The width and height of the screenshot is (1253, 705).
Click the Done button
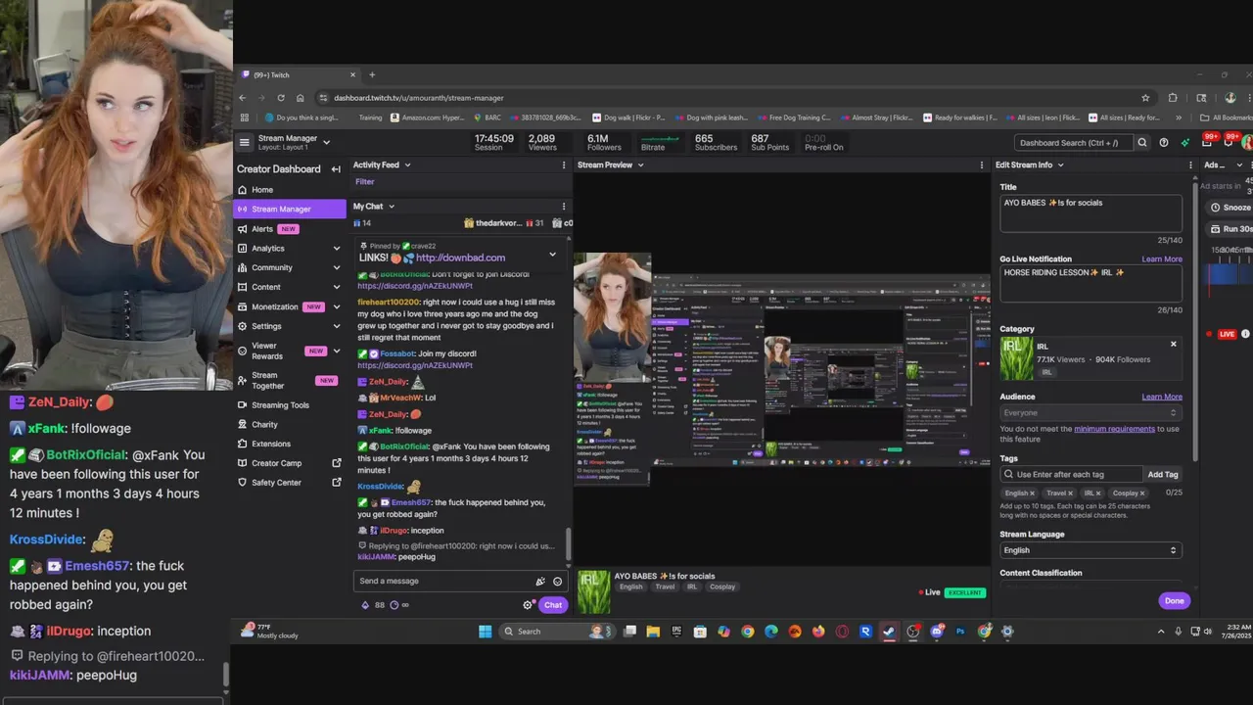pyautogui.click(x=1174, y=601)
